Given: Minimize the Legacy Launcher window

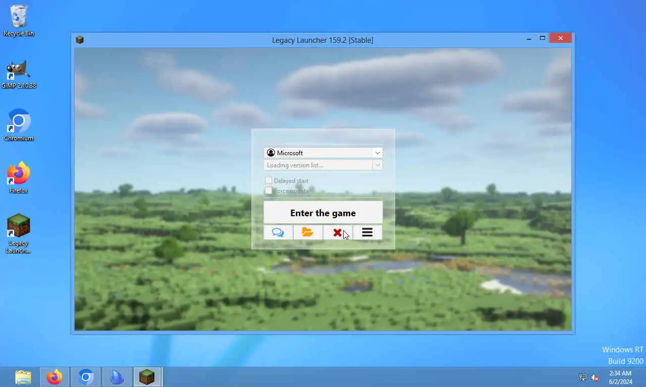Looking at the screenshot, I should (x=528, y=38).
